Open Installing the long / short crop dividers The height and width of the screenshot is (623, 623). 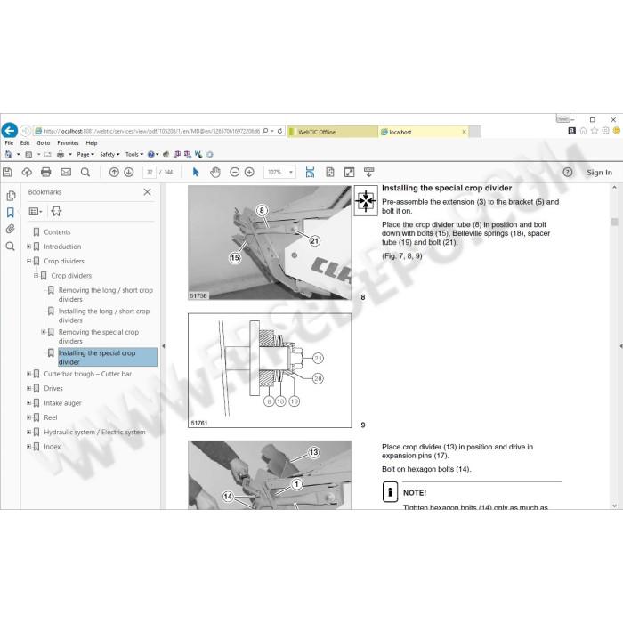point(104,315)
